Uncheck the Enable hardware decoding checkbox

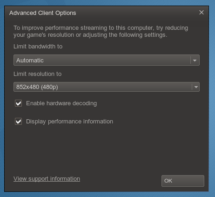18,103
